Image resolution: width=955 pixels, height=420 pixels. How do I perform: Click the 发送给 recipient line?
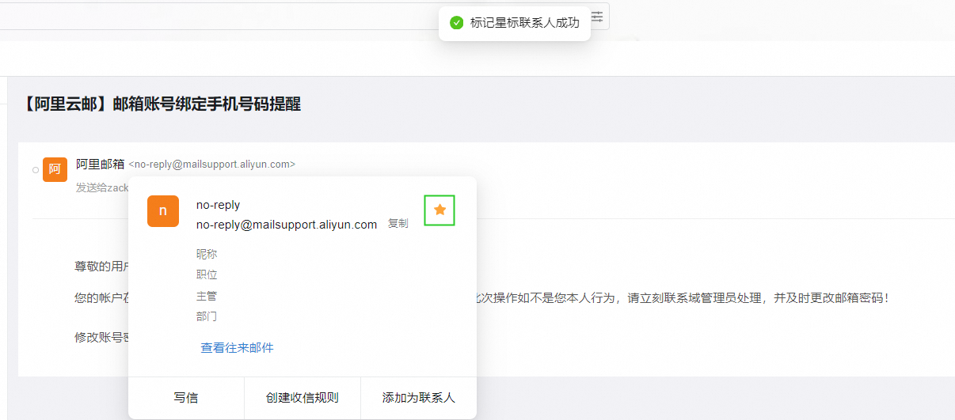pos(102,187)
